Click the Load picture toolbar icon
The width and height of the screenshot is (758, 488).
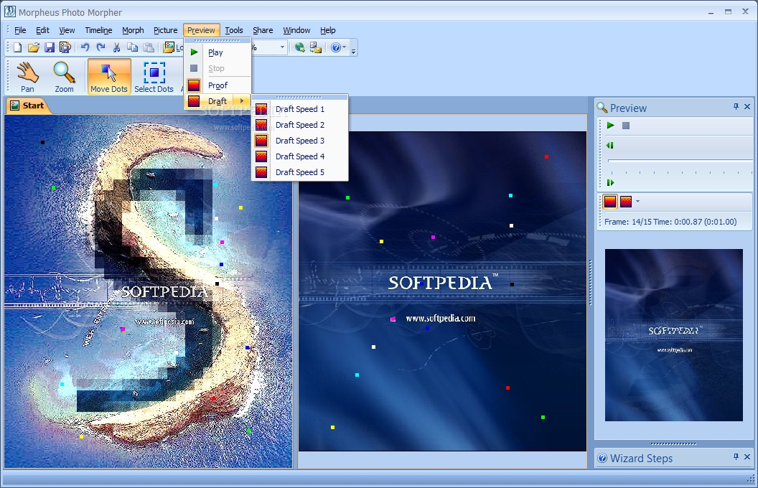pyautogui.click(x=169, y=47)
